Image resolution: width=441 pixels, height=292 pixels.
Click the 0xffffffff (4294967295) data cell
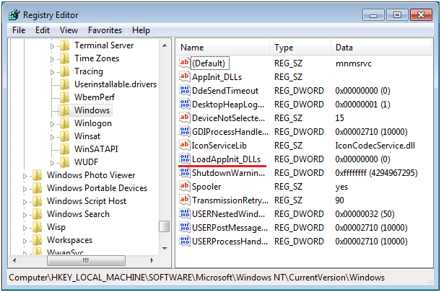[x=376, y=172]
